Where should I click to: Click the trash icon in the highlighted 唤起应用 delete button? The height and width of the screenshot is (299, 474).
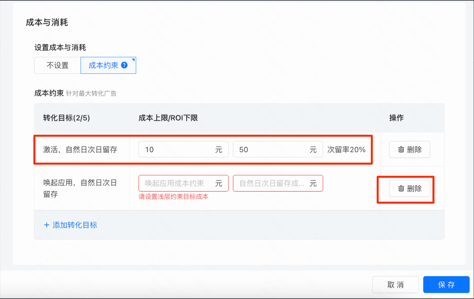pos(402,188)
